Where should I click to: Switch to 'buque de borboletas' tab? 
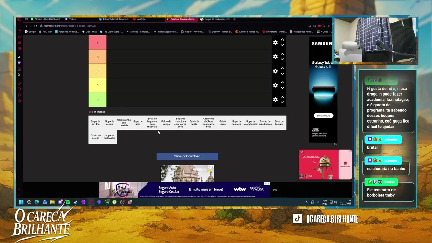215,19
